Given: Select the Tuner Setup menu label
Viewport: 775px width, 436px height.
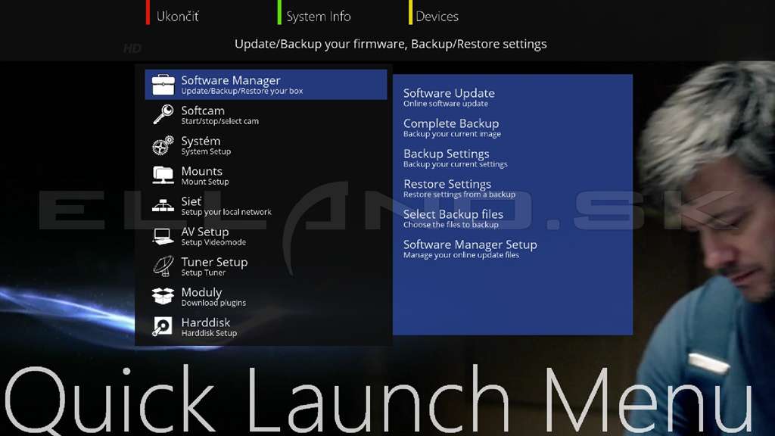Looking at the screenshot, I should pos(214,266).
